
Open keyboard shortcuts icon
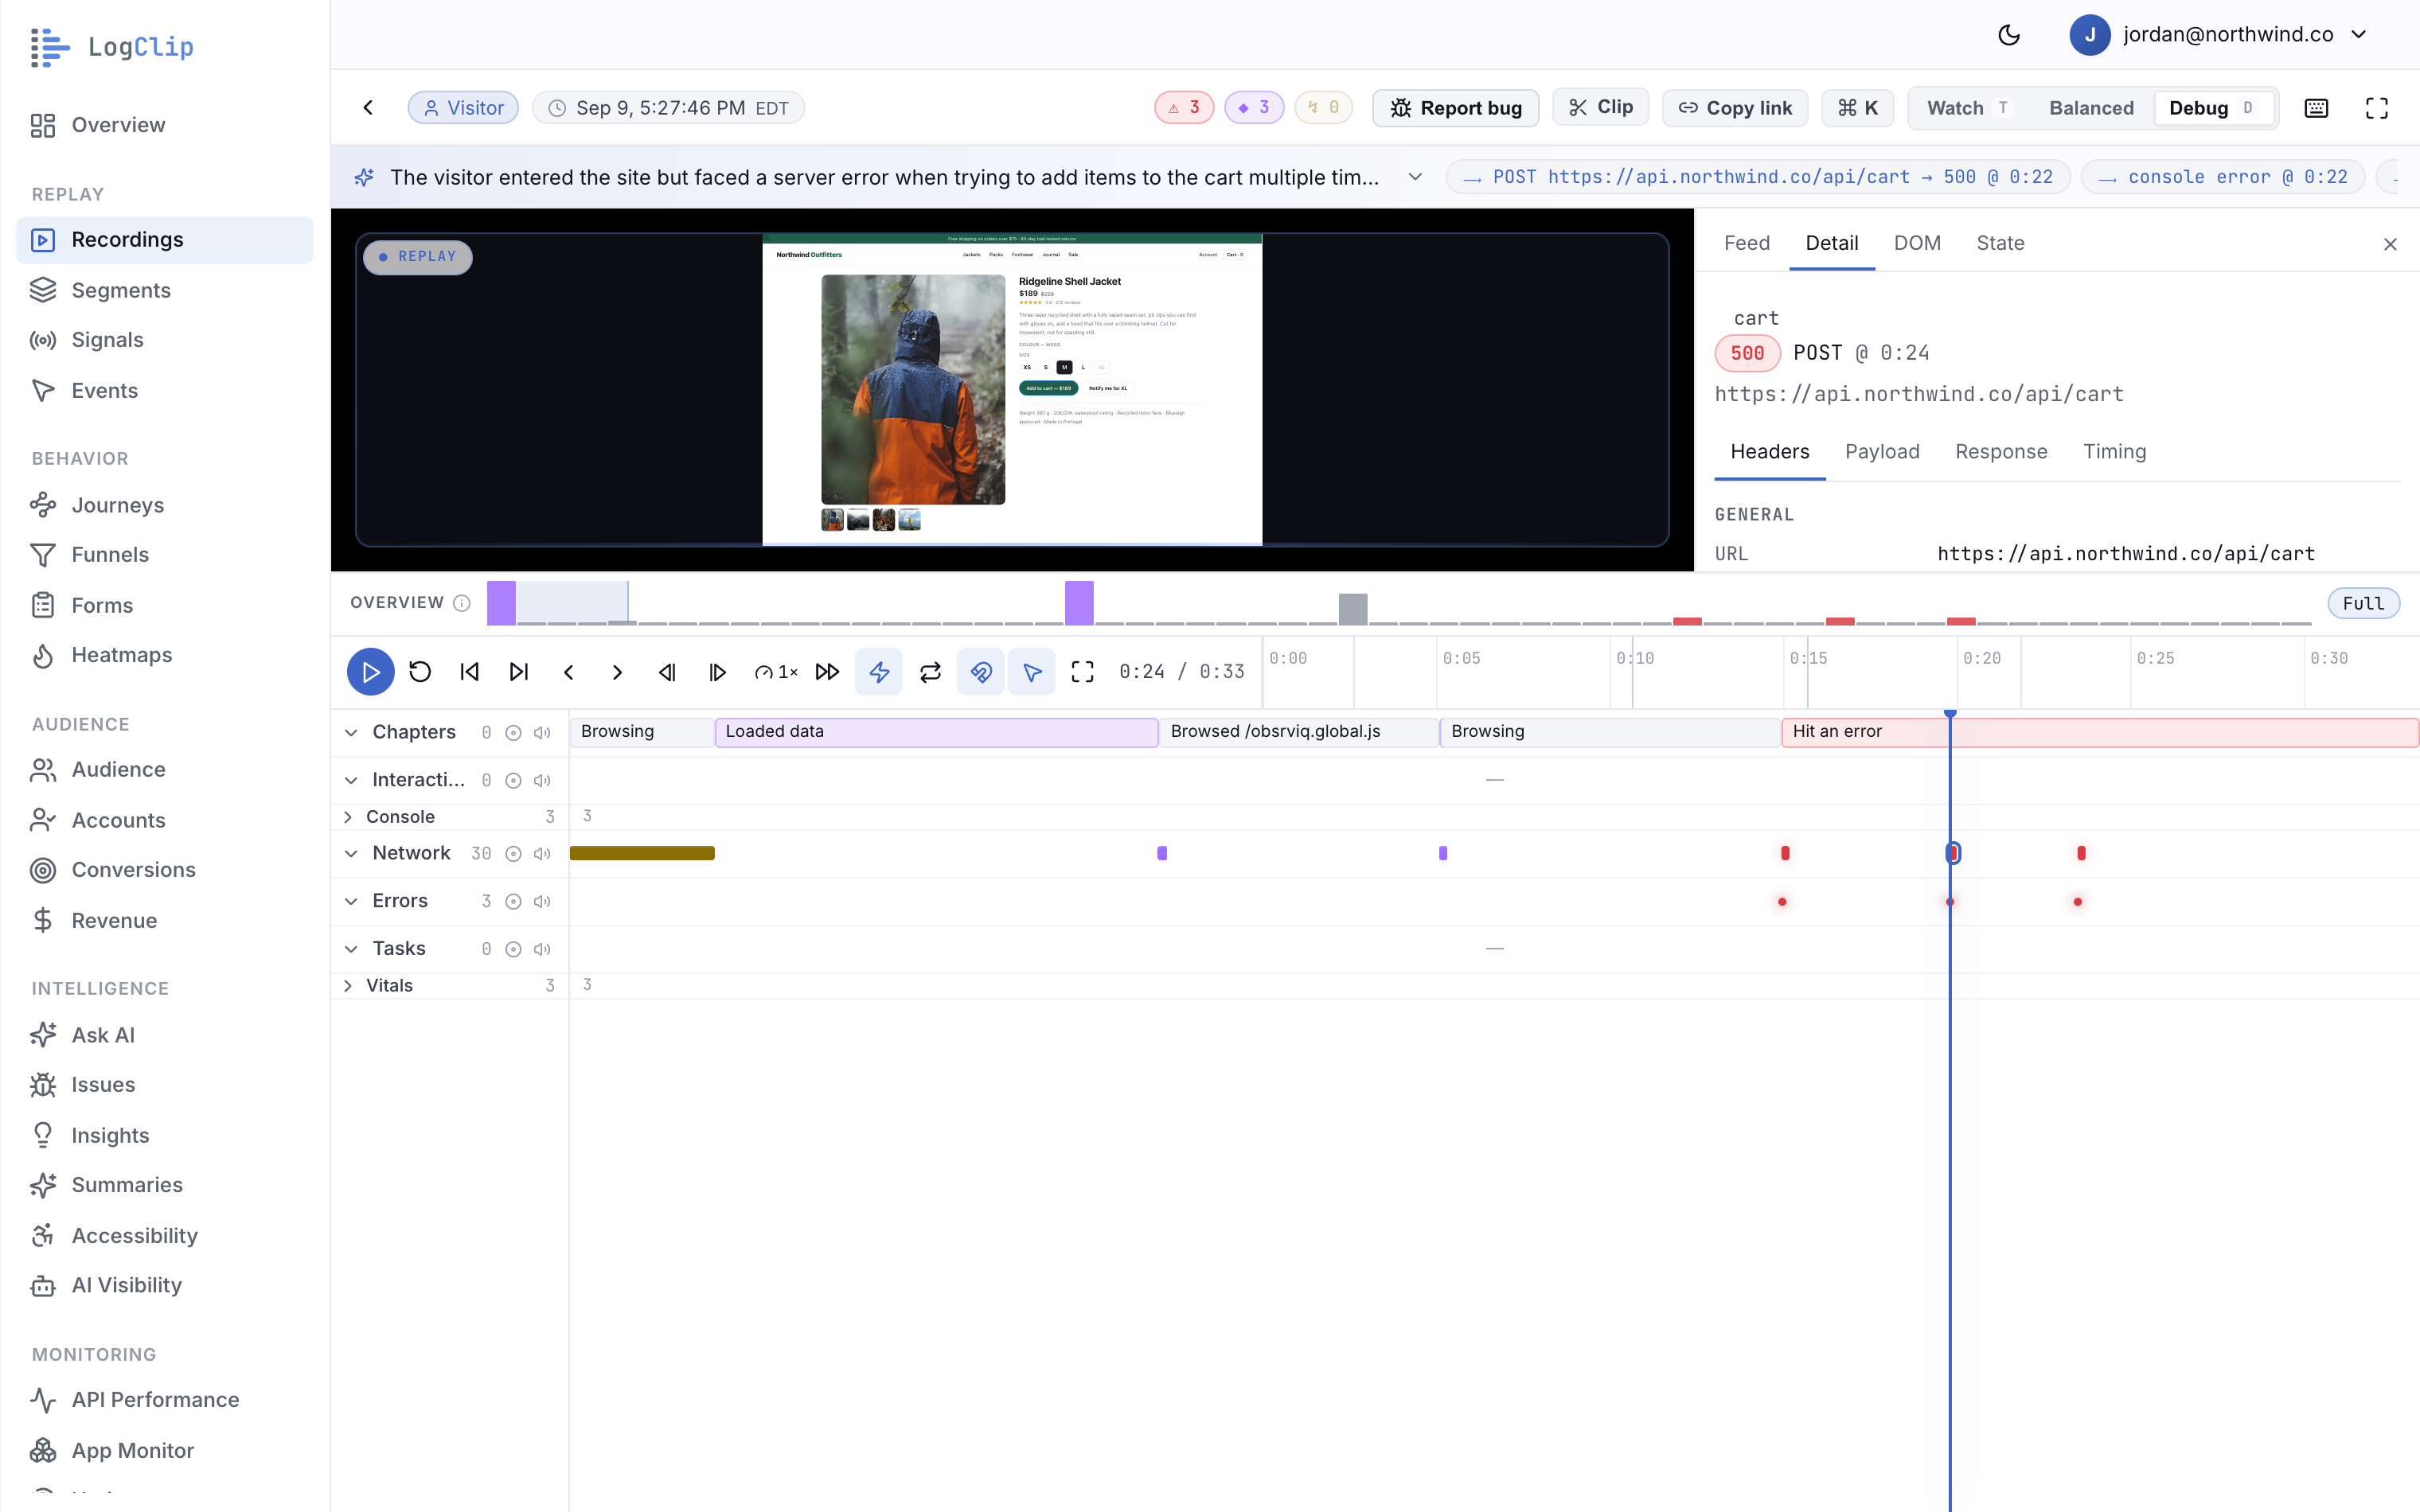pos(2316,108)
